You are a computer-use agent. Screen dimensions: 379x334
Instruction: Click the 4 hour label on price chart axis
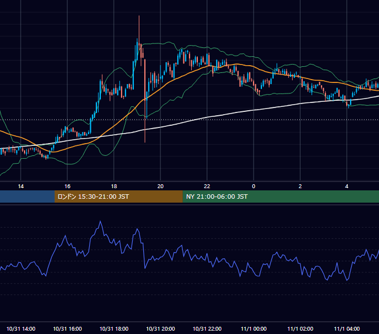(347, 186)
